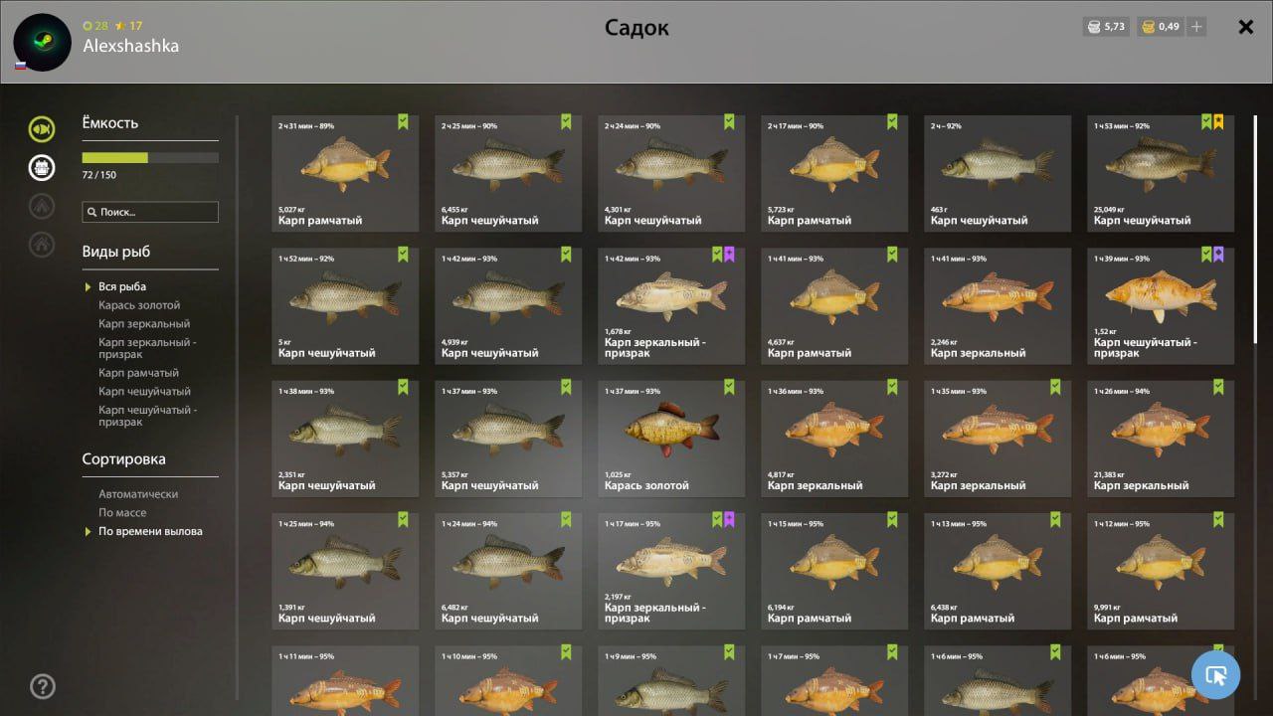1273x716 pixels.
Task: Open the help question mark icon
Action: 43,686
